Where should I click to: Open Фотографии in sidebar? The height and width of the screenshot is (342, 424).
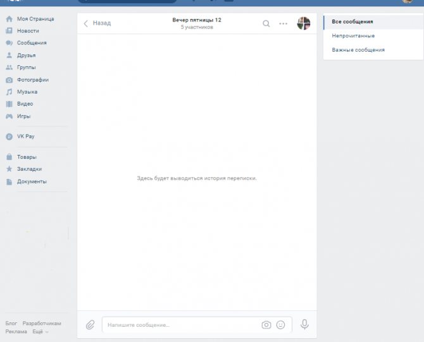[33, 80]
